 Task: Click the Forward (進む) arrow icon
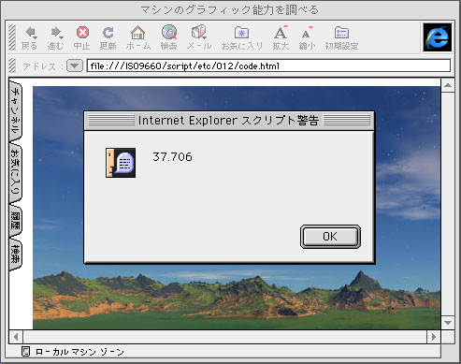coord(56,32)
